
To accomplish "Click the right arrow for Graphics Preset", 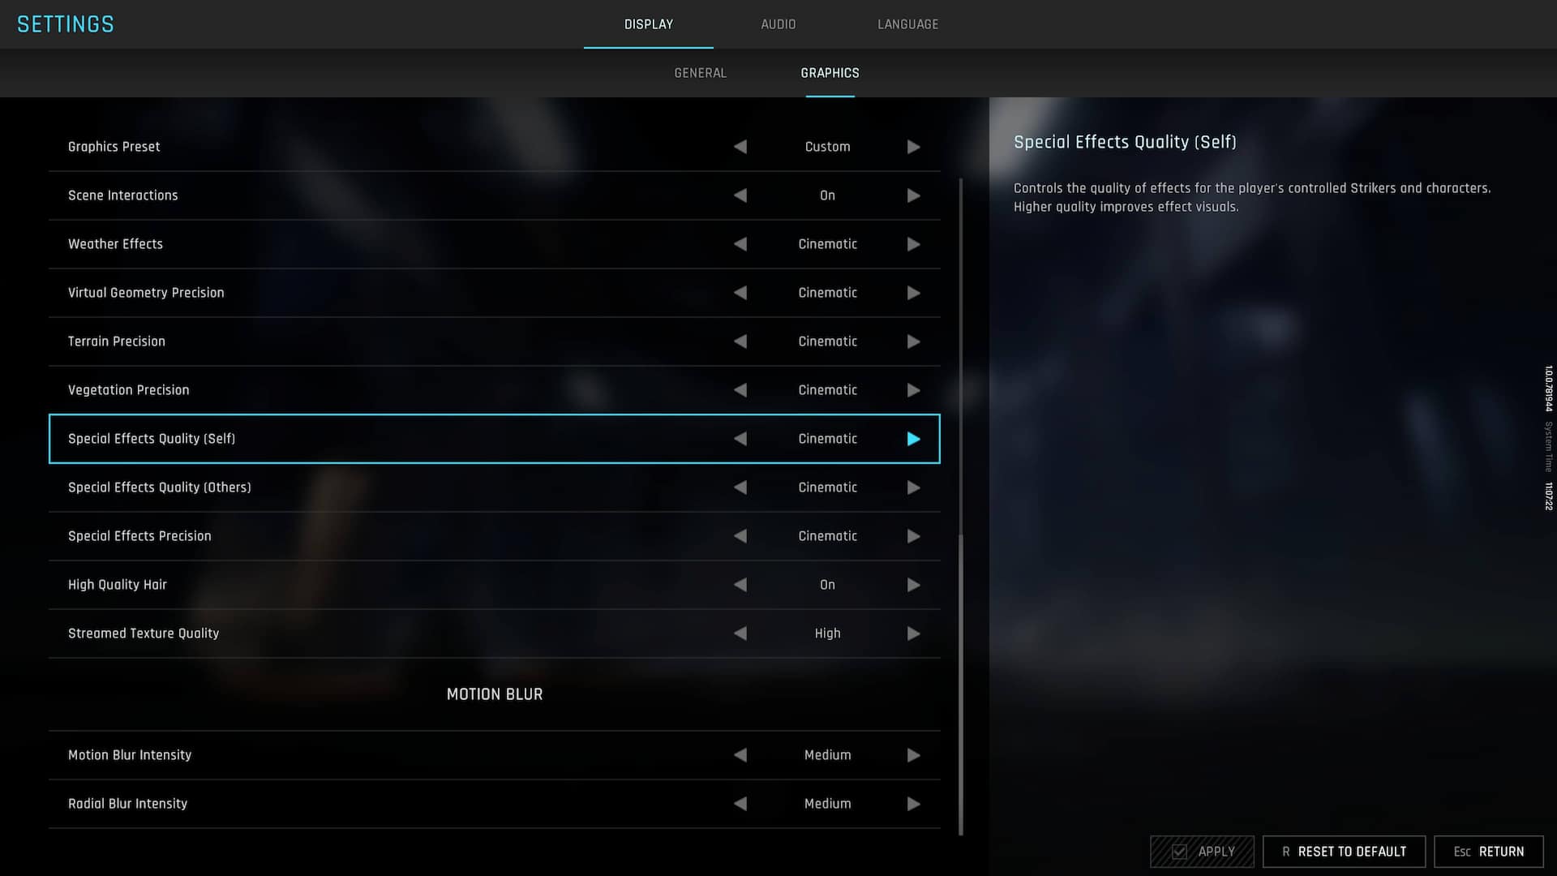I will pyautogui.click(x=913, y=147).
